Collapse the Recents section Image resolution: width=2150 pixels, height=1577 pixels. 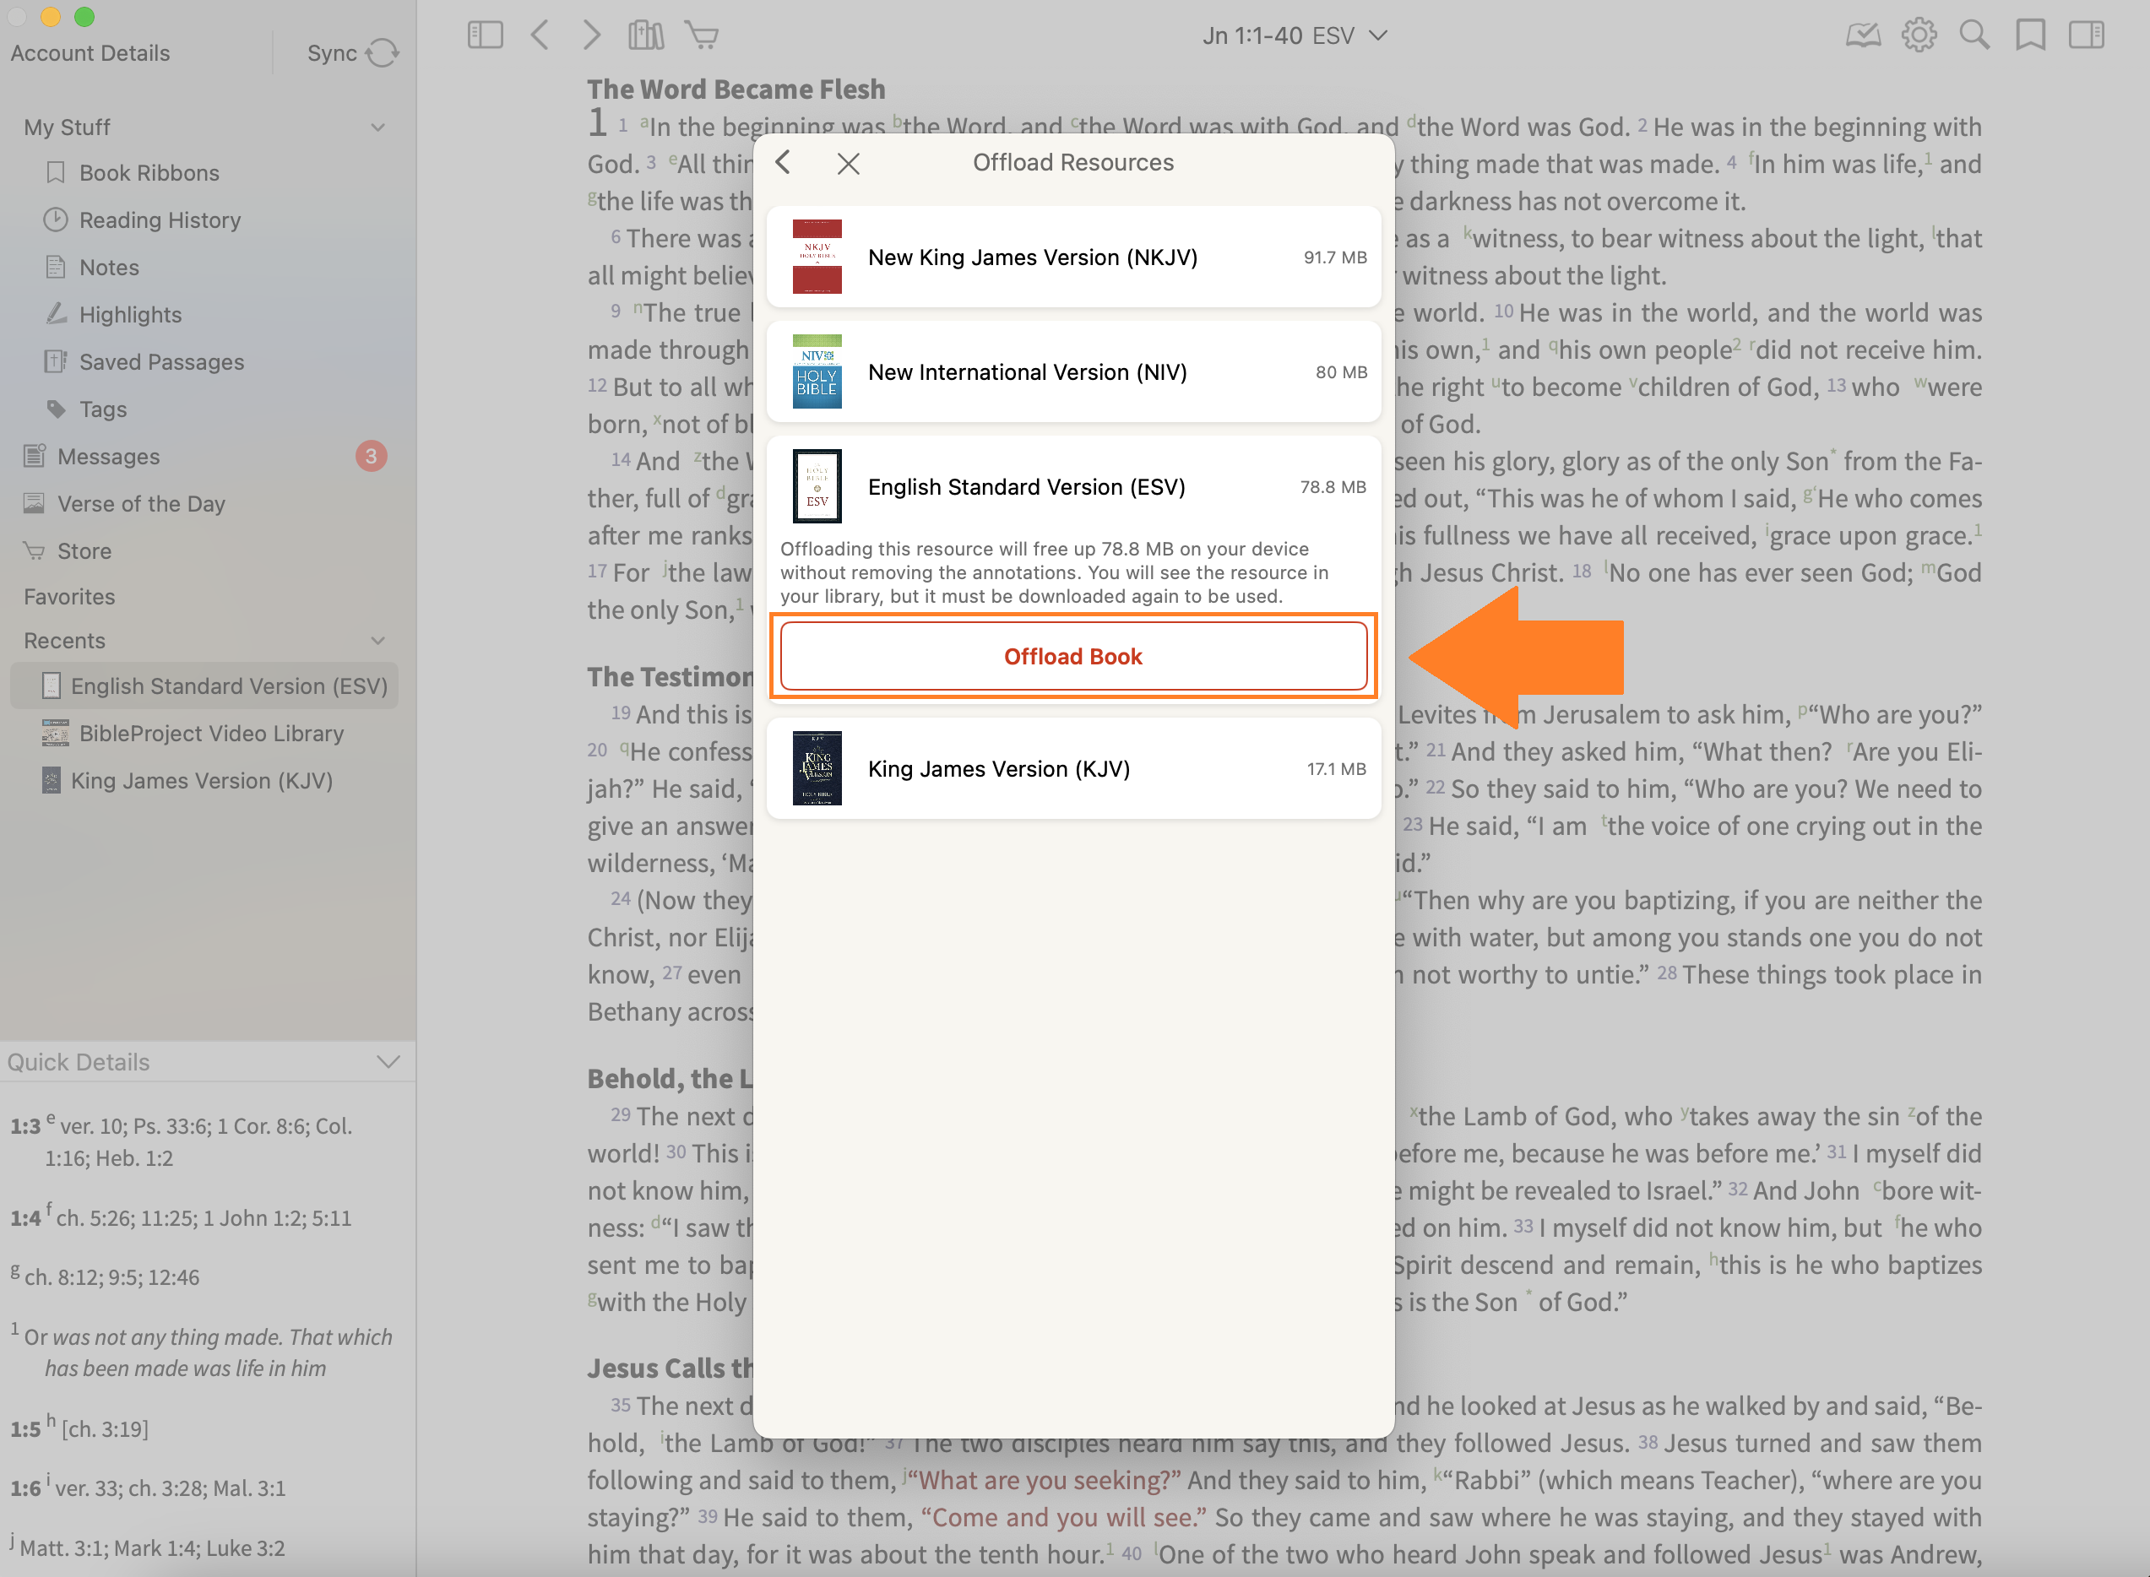tap(378, 641)
